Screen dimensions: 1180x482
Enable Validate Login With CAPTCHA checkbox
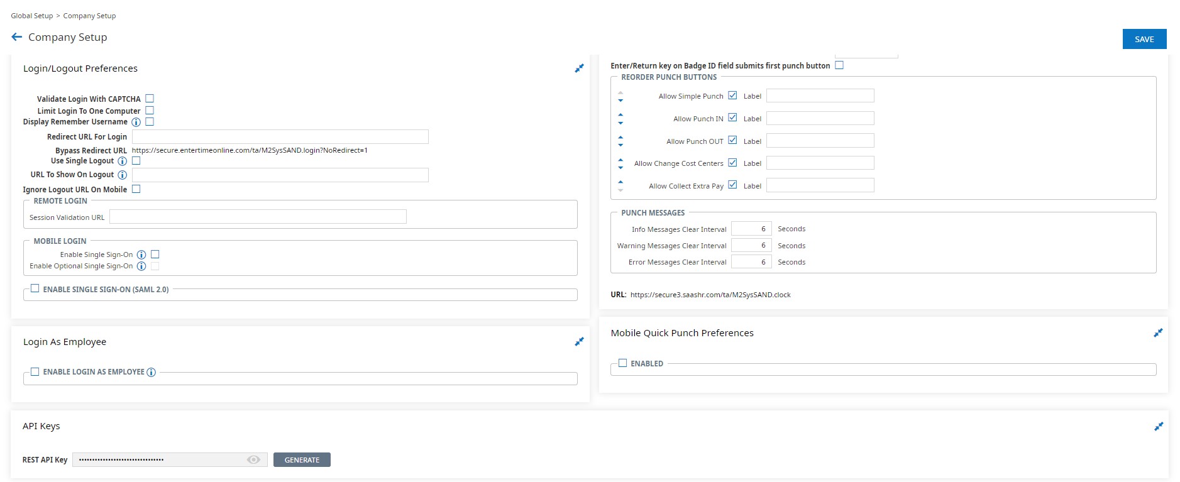pos(150,99)
